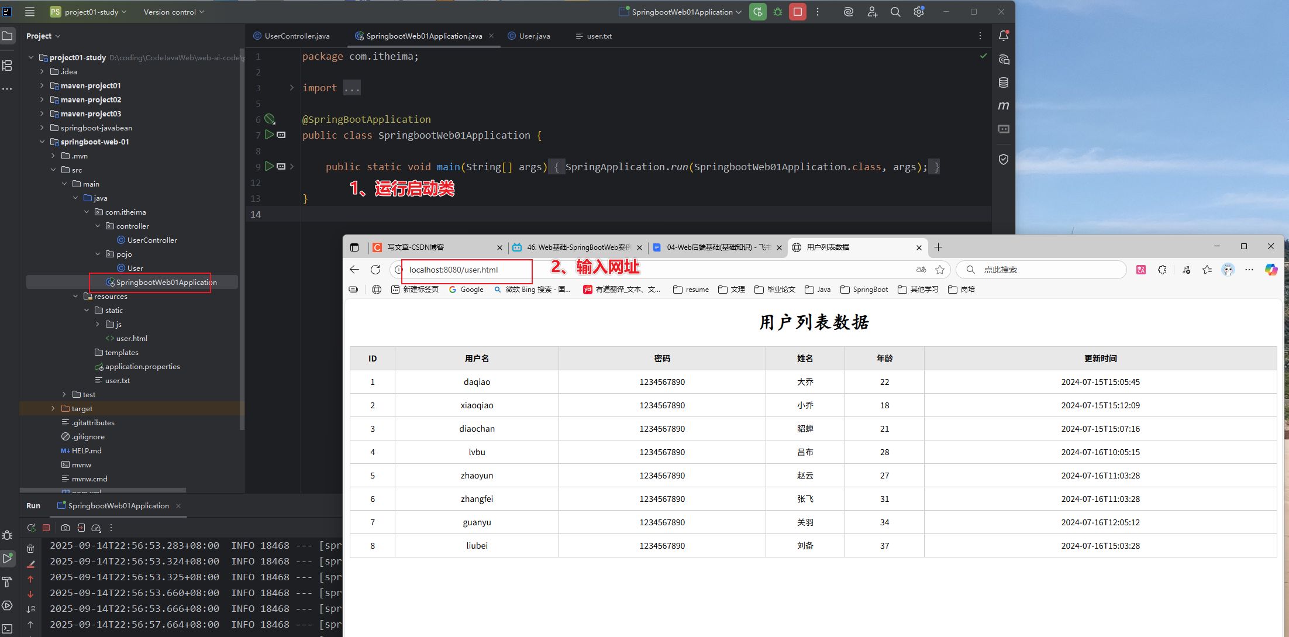
Task: Add page to favorites star in address bar
Action: point(940,270)
